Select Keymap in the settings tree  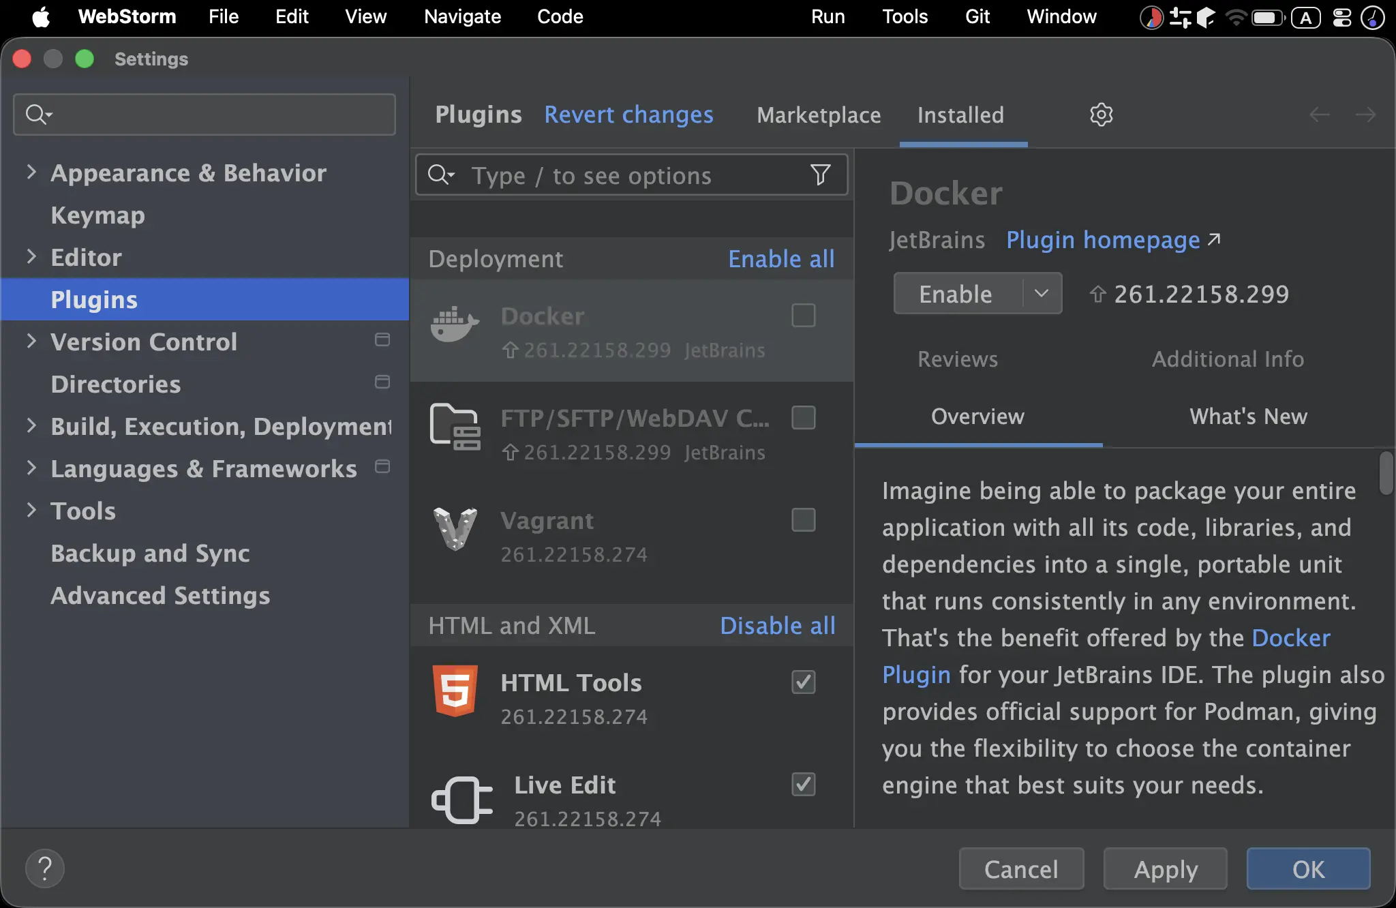point(97,215)
